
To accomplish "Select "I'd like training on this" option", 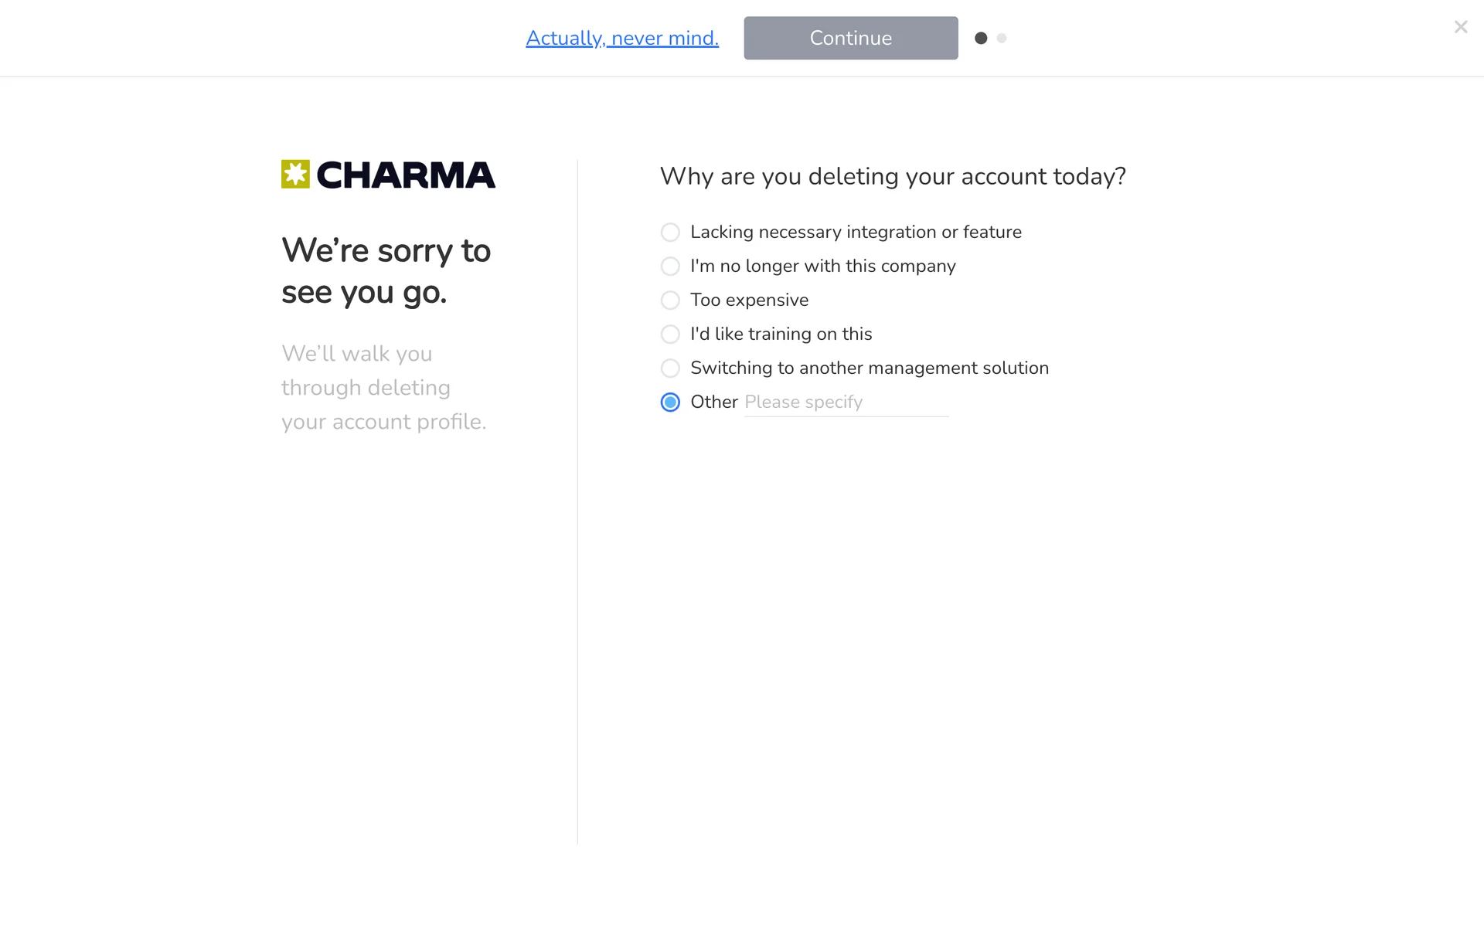I will click(x=670, y=334).
